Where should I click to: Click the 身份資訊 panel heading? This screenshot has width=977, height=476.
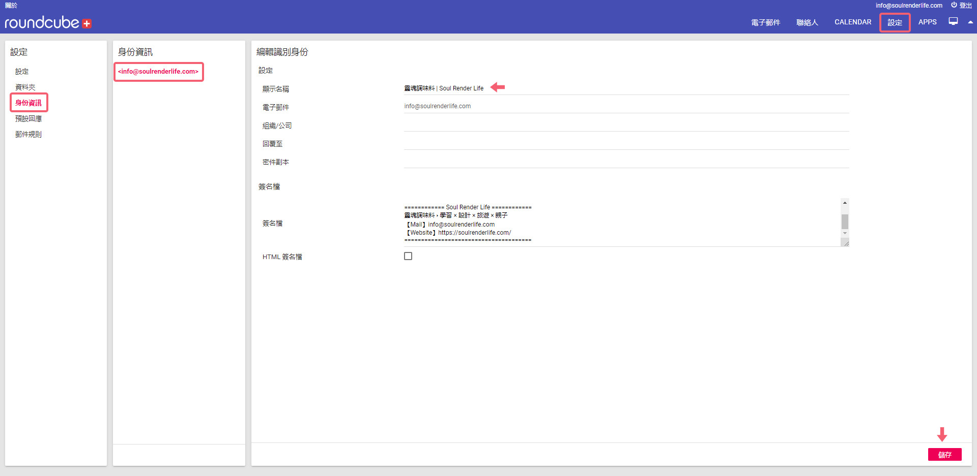click(135, 52)
